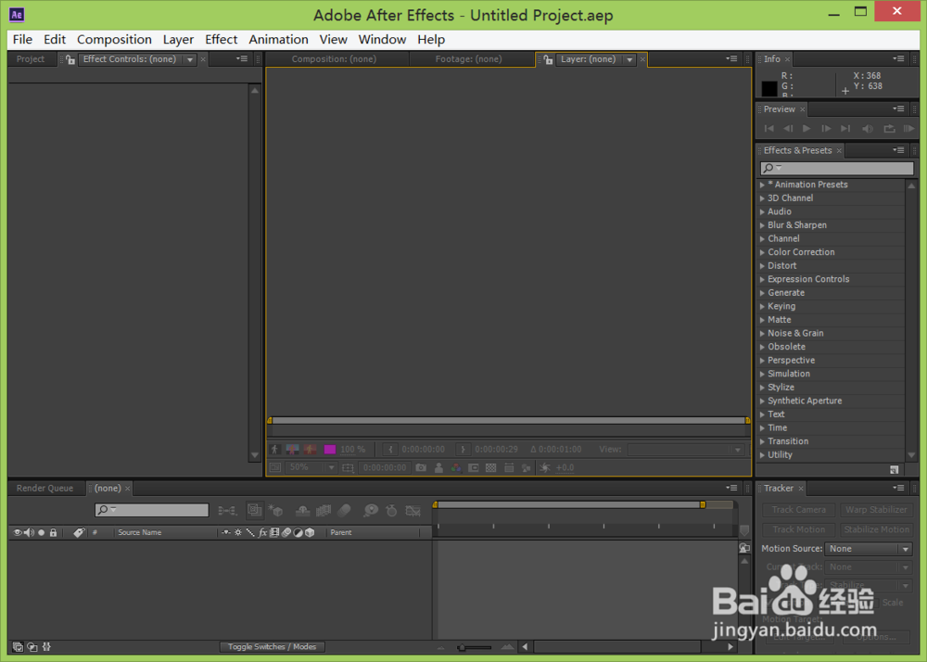Click the Lock column header icon
Image resolution: width=927 pixels, height=662 pixels.
(53, 532)
